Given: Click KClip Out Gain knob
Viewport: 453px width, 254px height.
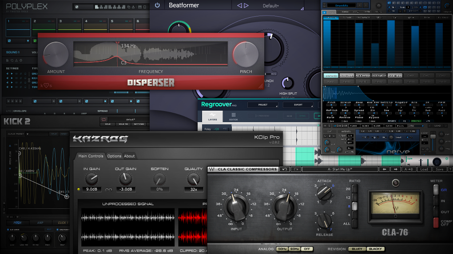Looking at the screenshot, I should (x=125, y=179).
